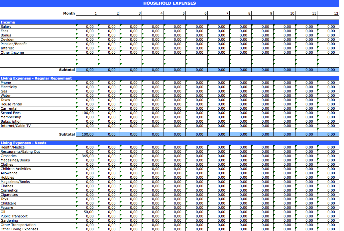Image resolution: width=344 pixels, height=231 pixels.
Task: Click the Other Living Expenses row label
Action: (x=19, y=229)
